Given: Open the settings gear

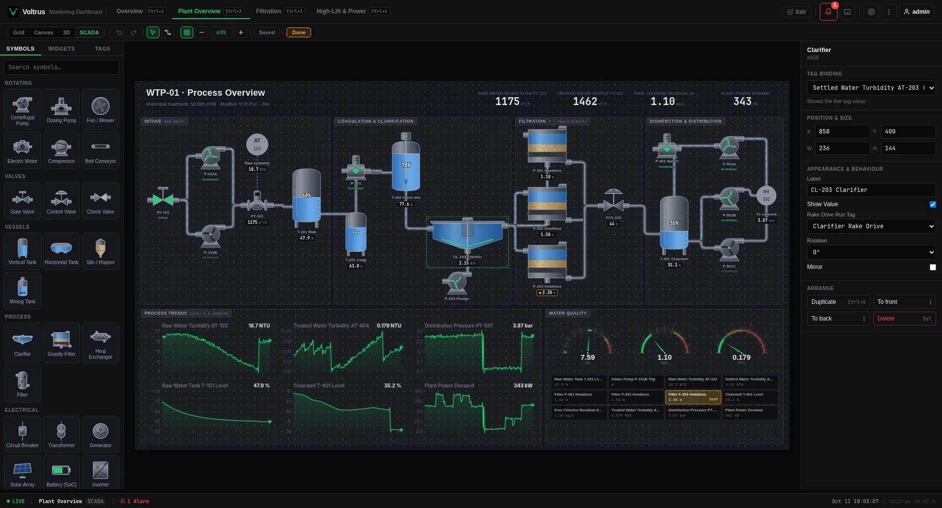Looking at the screenshot, I should pos(871,12).
